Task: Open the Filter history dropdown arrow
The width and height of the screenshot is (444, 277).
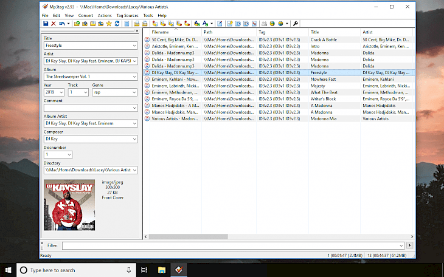Action: 401,245
